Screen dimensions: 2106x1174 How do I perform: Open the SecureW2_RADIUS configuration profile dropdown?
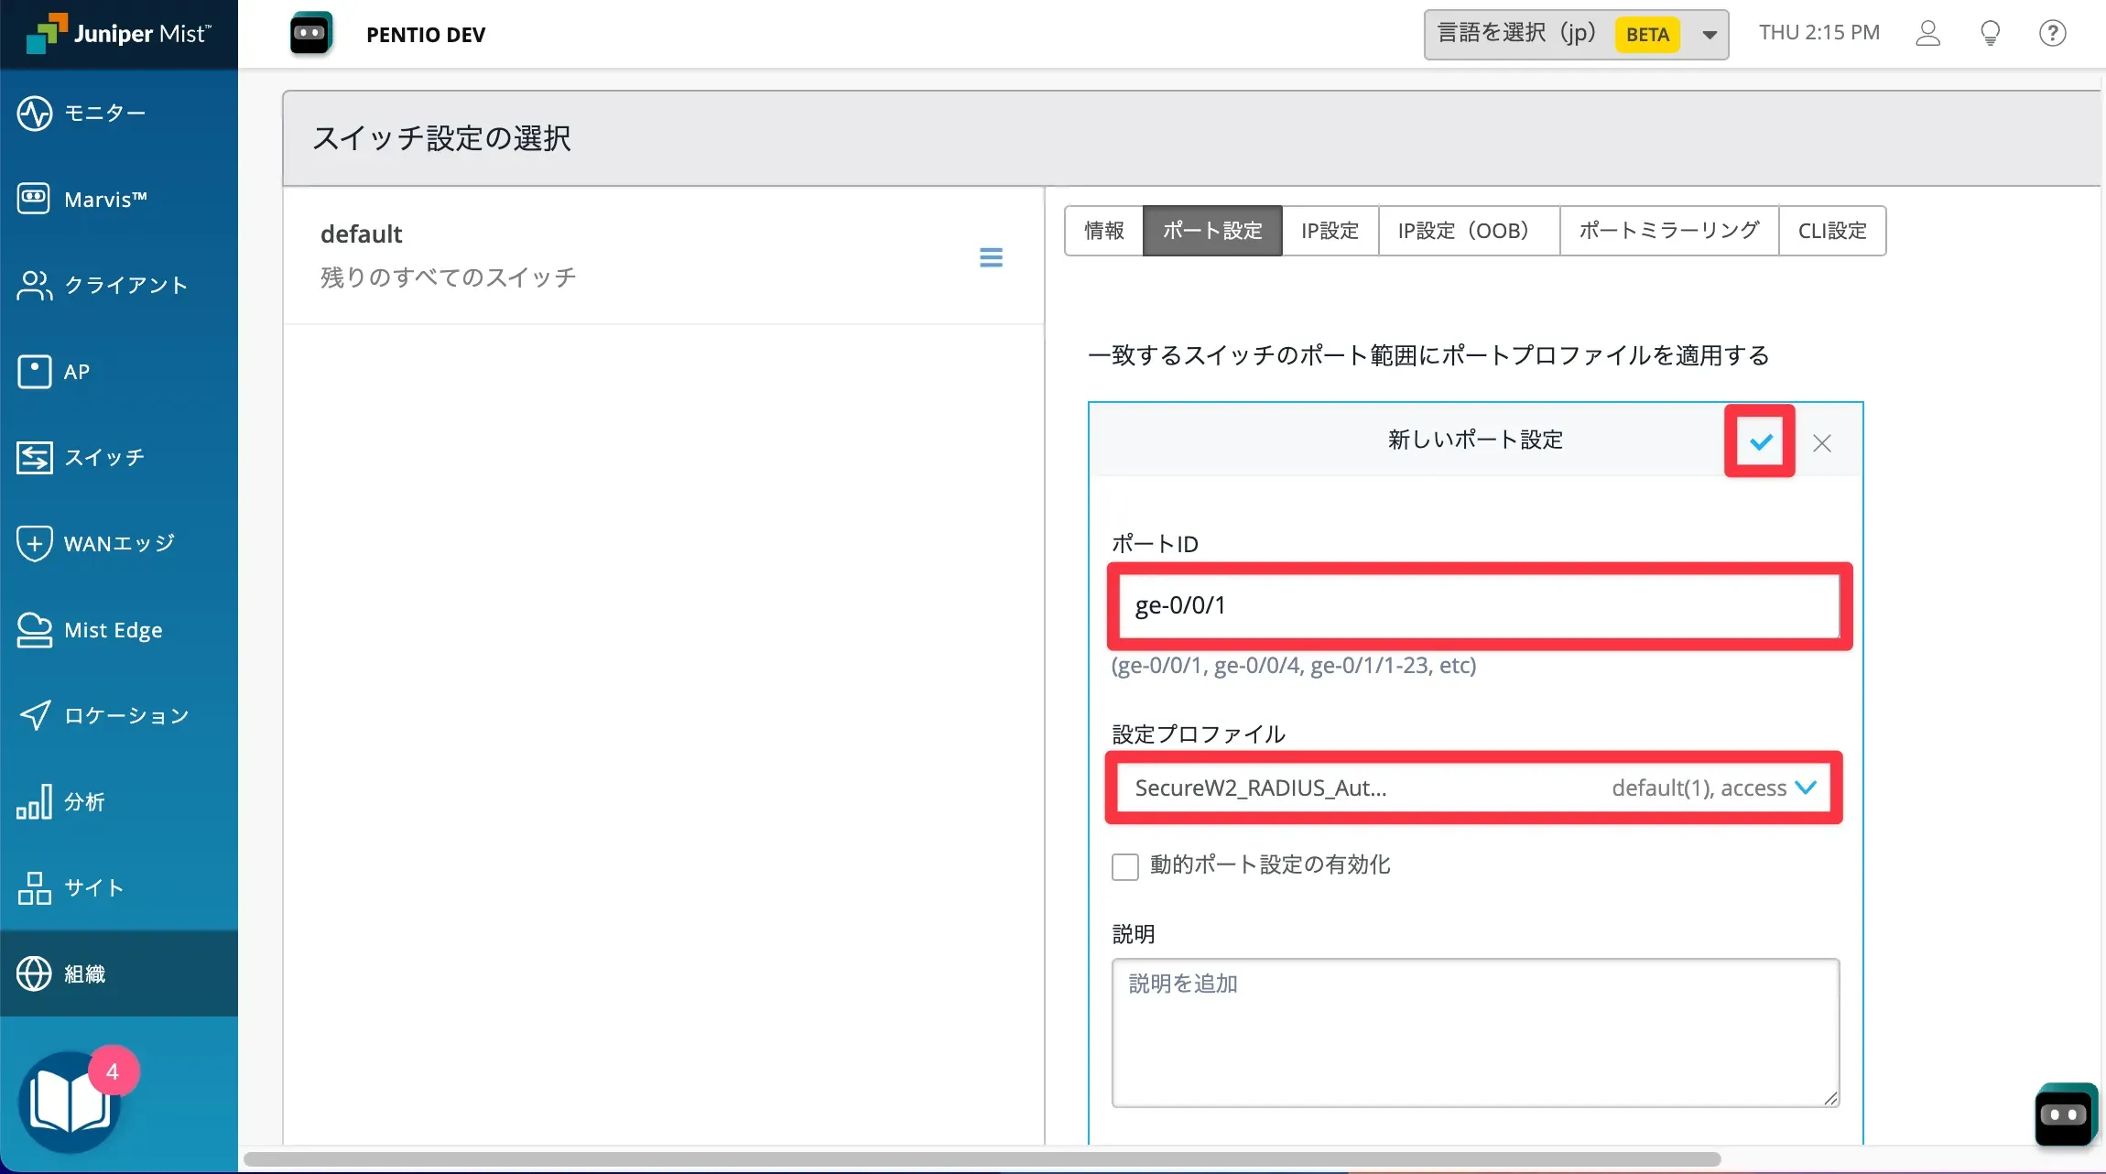click(x=1474, y=788)
